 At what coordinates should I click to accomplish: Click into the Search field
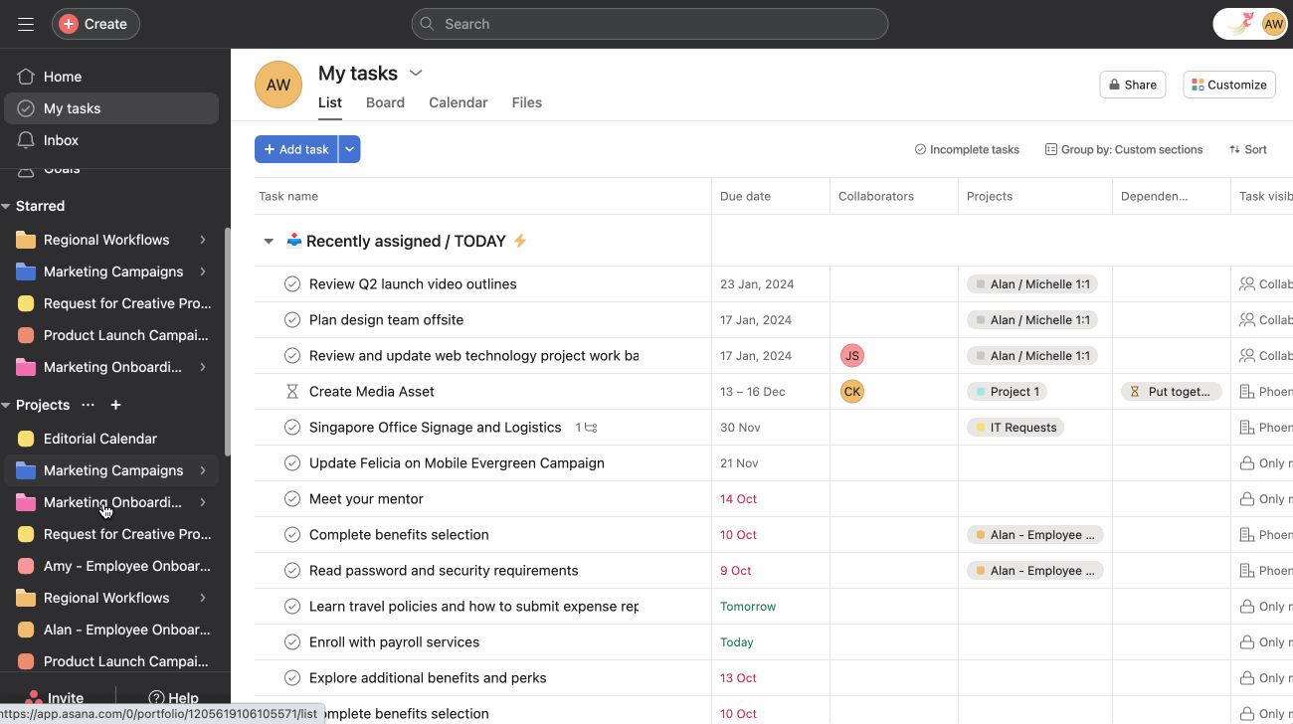point(649,24)
